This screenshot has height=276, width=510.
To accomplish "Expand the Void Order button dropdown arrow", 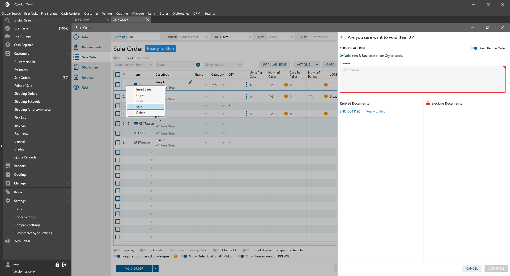I will (156, 269).
